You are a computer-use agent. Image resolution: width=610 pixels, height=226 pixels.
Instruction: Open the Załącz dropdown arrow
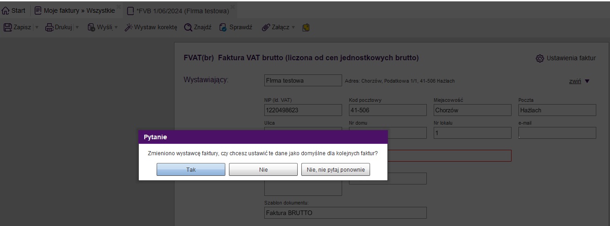pyautogui.click(x=294, y=27)
